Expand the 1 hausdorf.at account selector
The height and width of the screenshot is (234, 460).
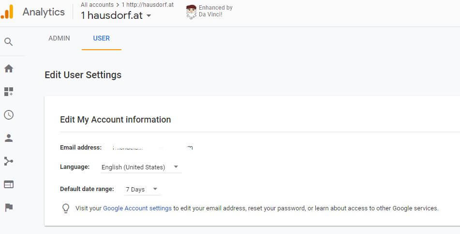tap(116, 15)
